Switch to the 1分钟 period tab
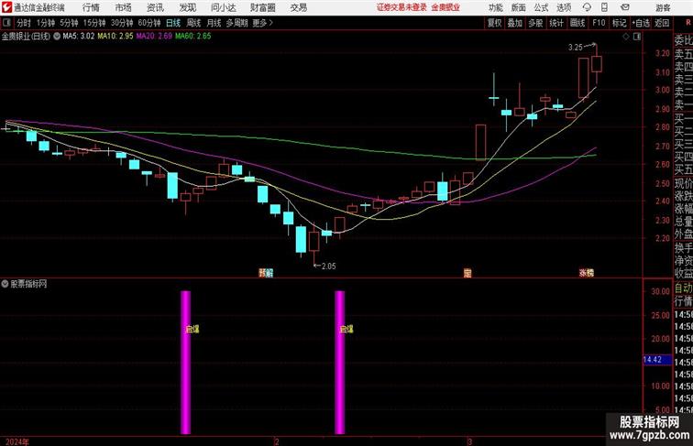The height and width of the screenshot is (446, 693). tap(46, 23)
